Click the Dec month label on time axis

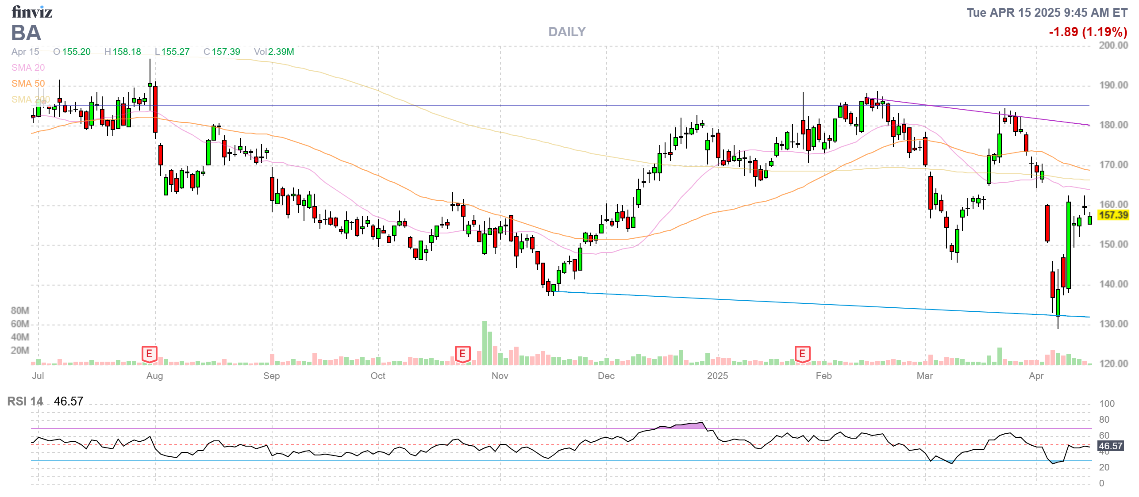[606, 376]
